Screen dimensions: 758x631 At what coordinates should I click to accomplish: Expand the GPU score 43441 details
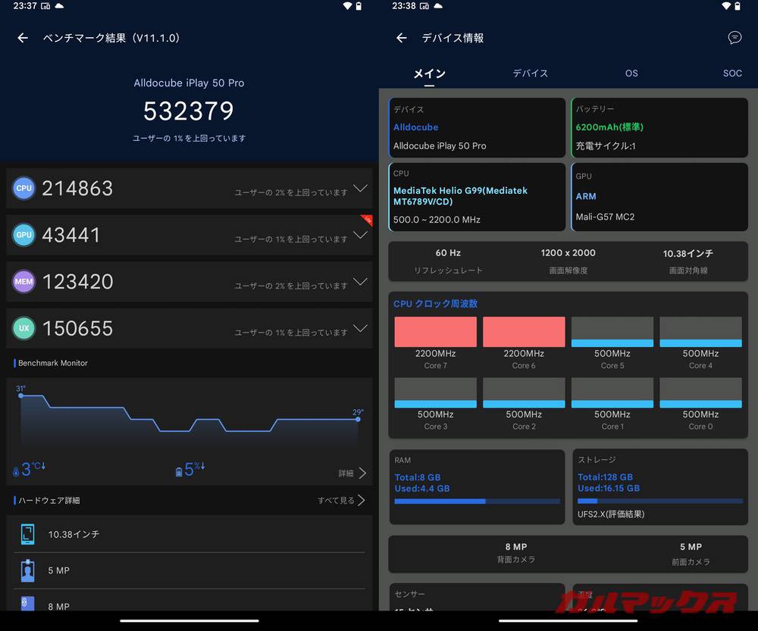[x=360, y=236]
